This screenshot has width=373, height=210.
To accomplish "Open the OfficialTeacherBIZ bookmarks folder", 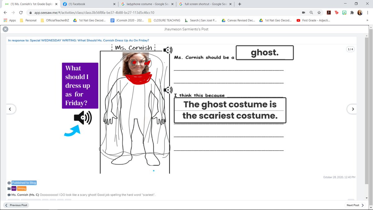I will pos(54,20).
